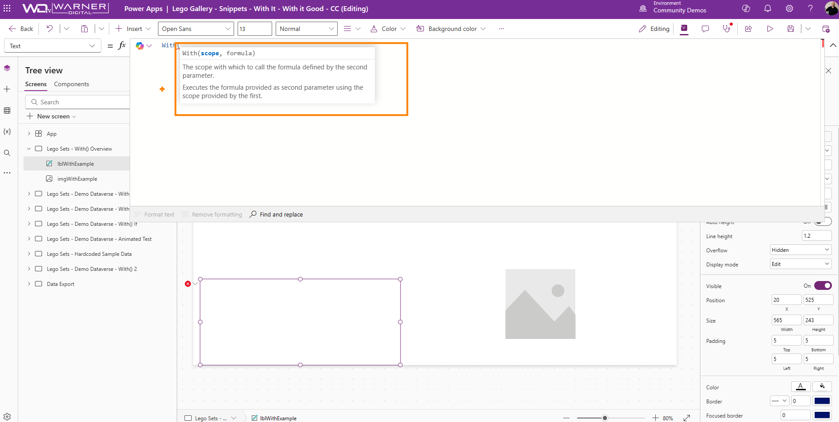Open the Data pane icon in sidebar
This screenshot has width=839, height=422.
pos(7,110)
